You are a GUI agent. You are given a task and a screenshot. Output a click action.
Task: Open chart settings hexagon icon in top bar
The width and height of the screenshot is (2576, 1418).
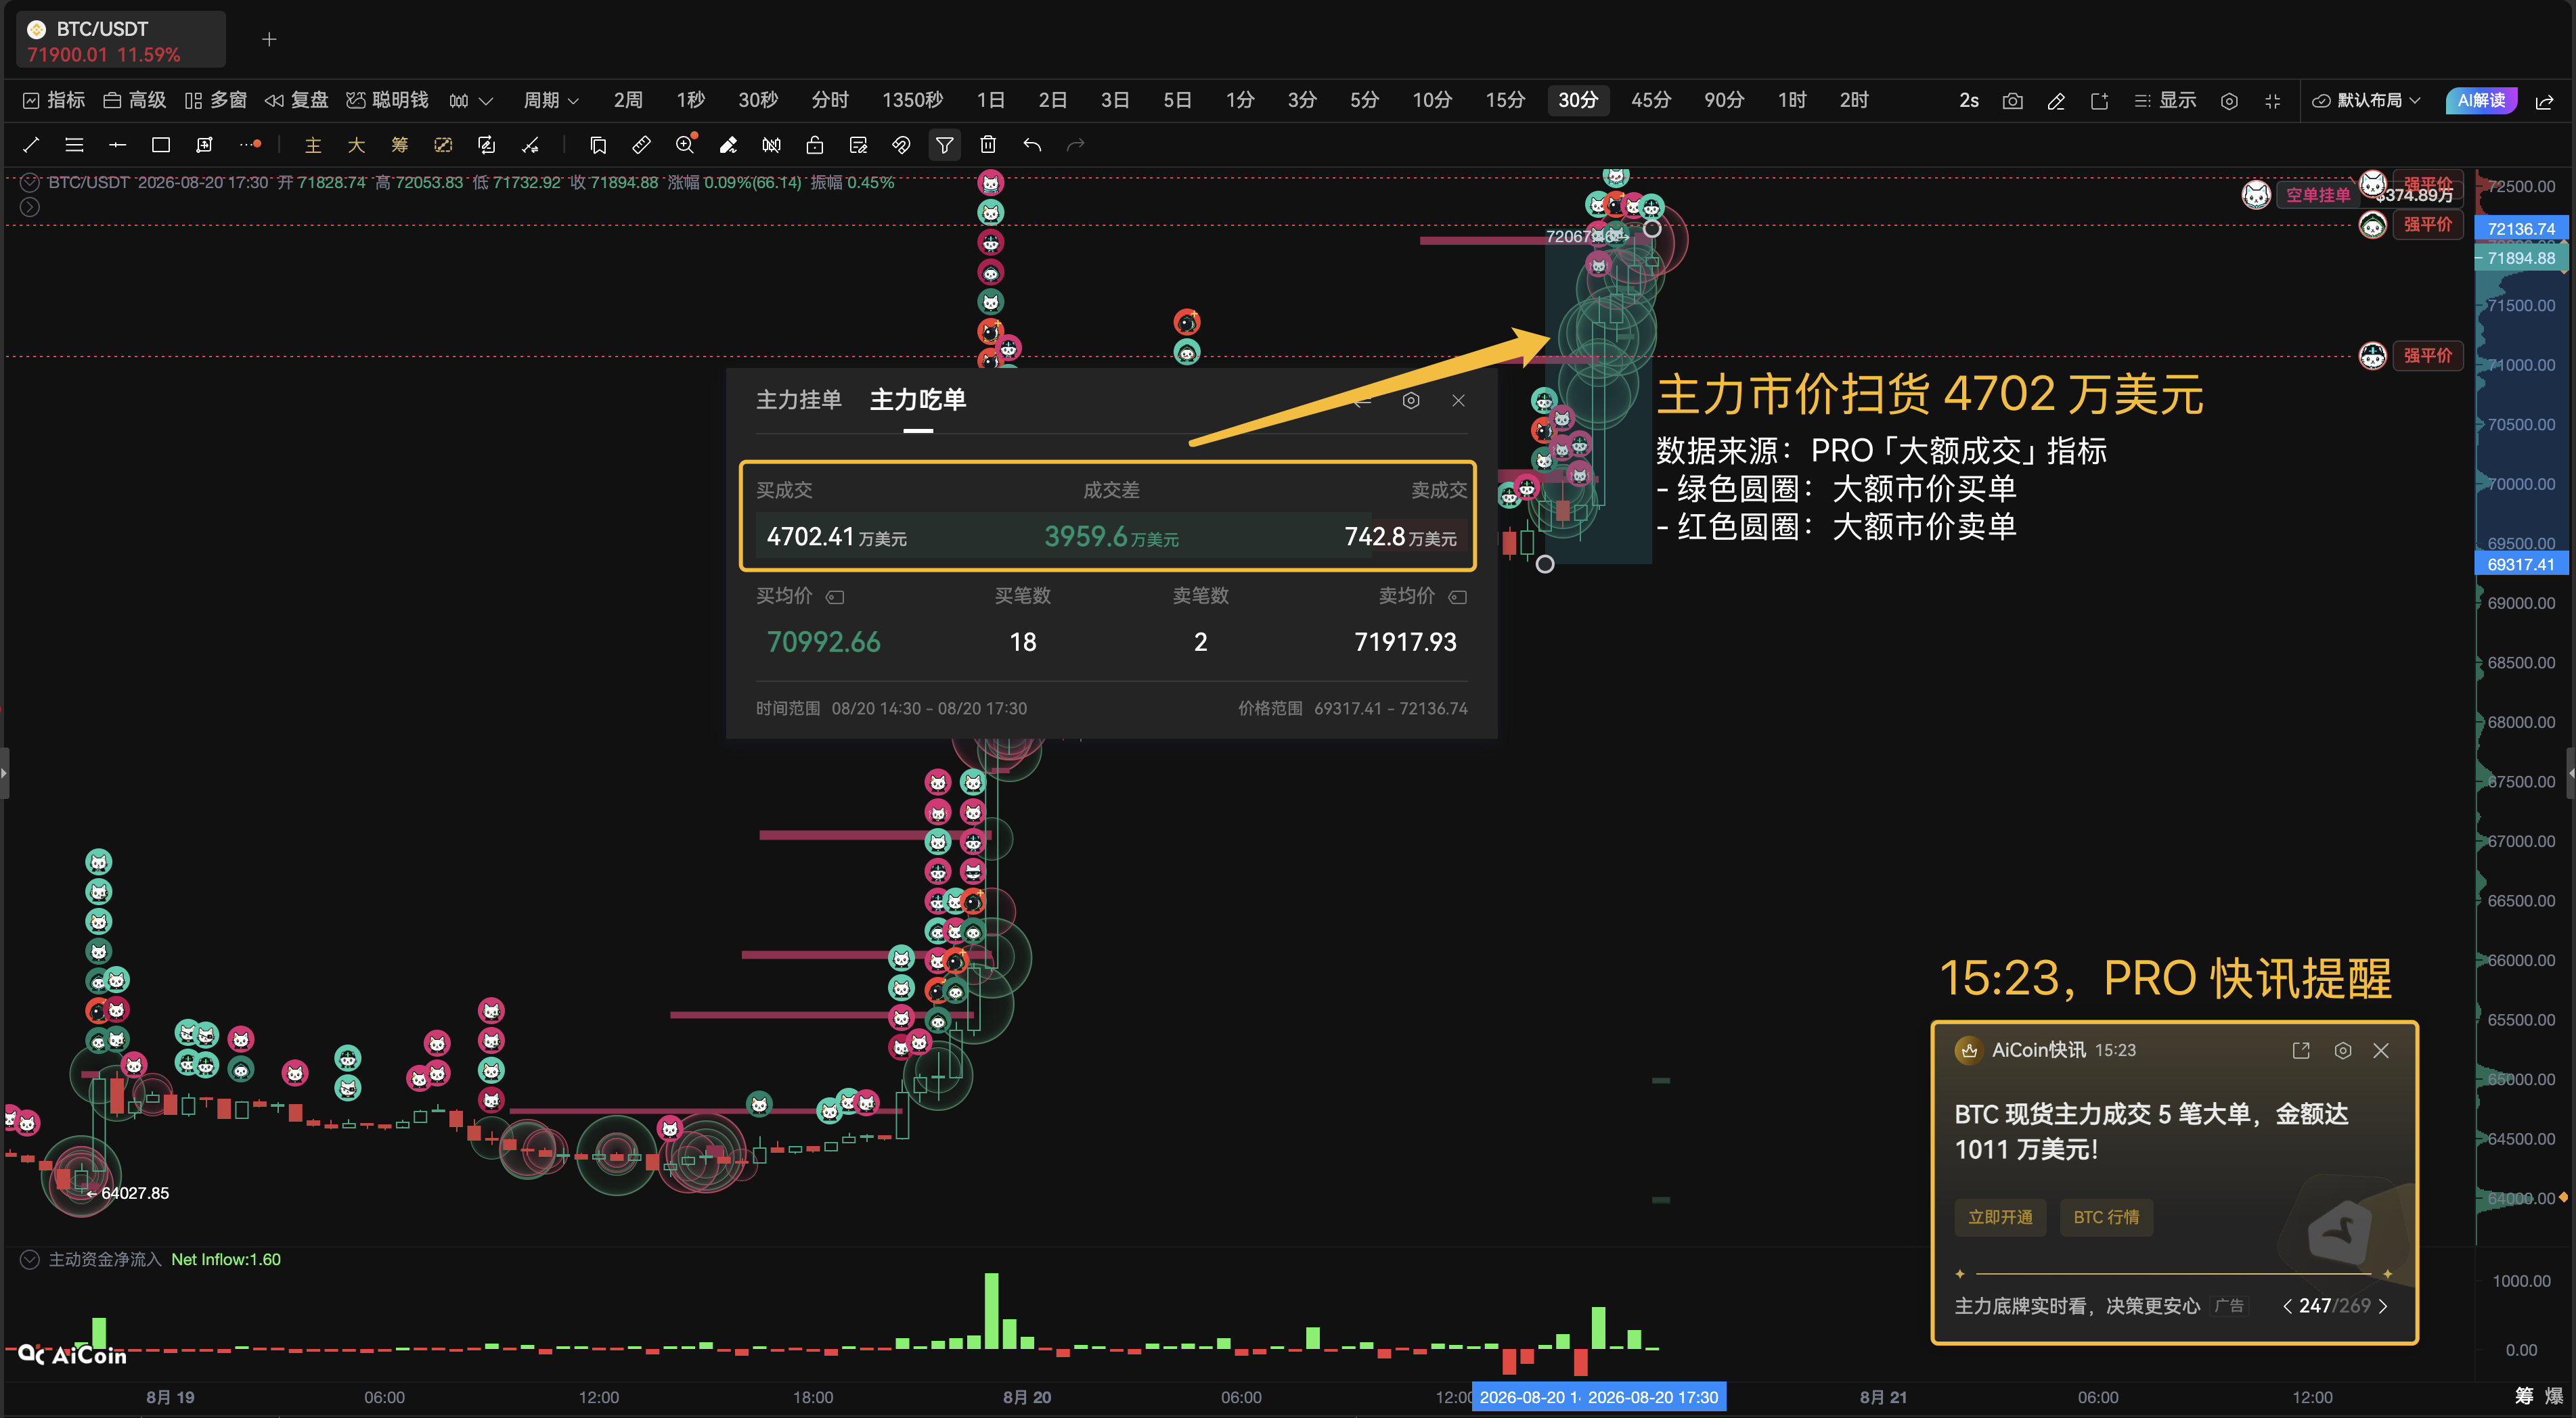pos(2229,101)
